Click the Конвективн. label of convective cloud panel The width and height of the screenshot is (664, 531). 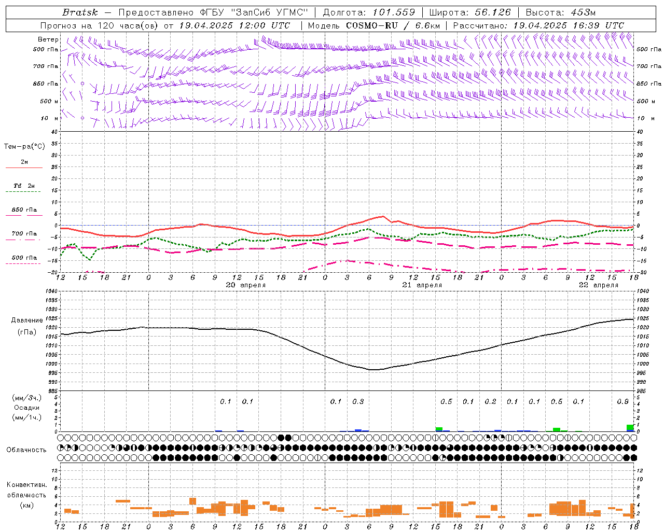tap(26, 485)
